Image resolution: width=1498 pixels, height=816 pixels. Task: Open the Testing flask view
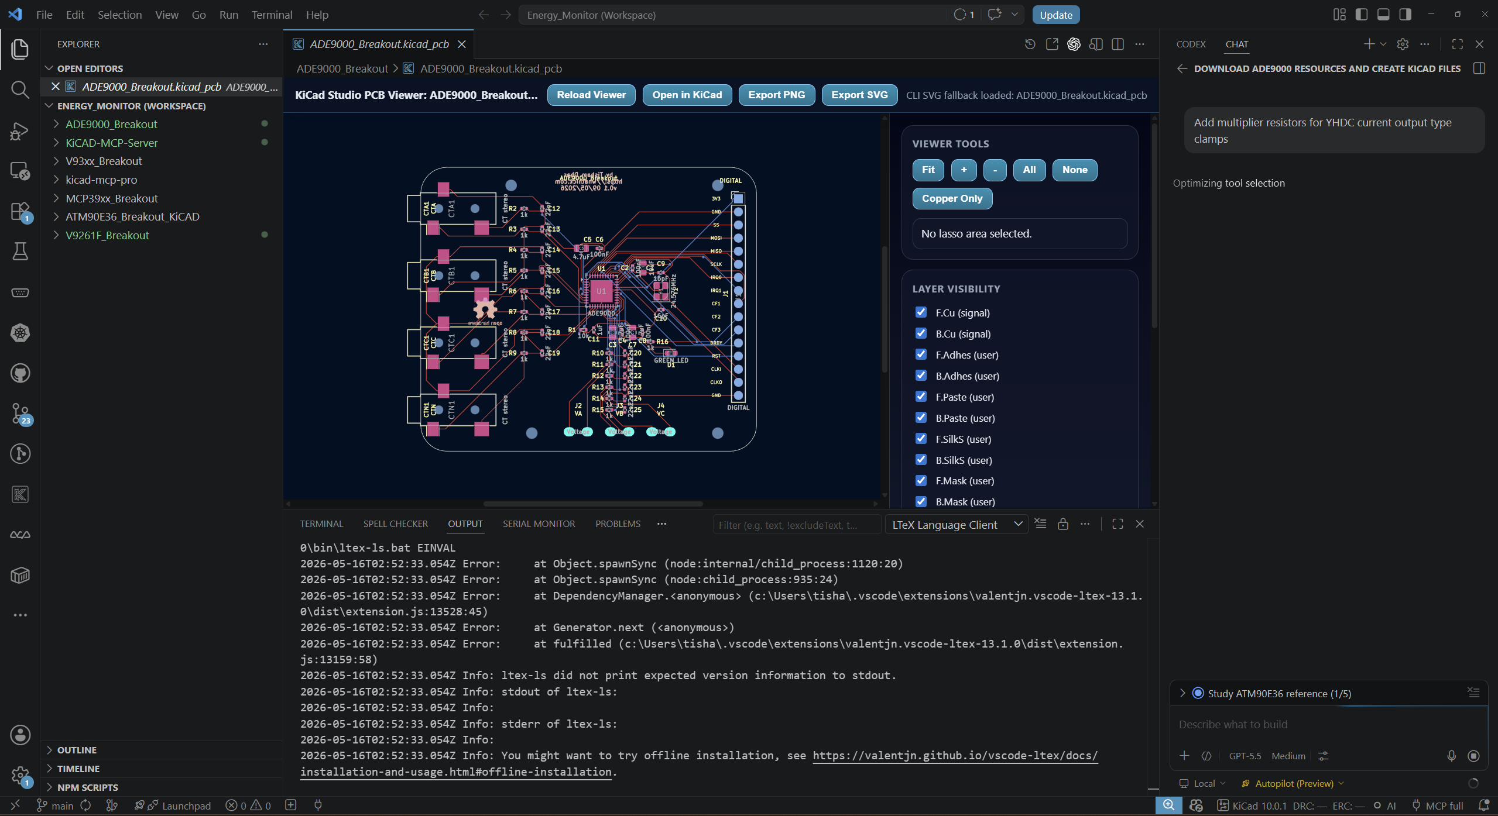[x=20, y=252]
